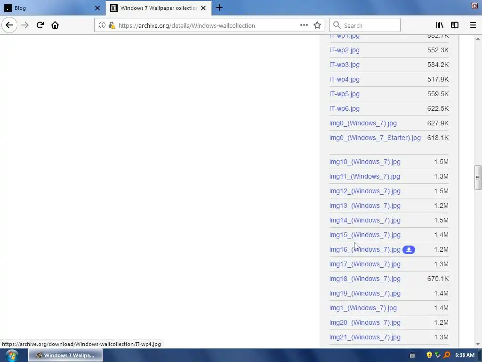The height and width of the screenshot is (362, 482).
Task: Open Img0_(Windows_7).jpg link
Action: point(363,123)
